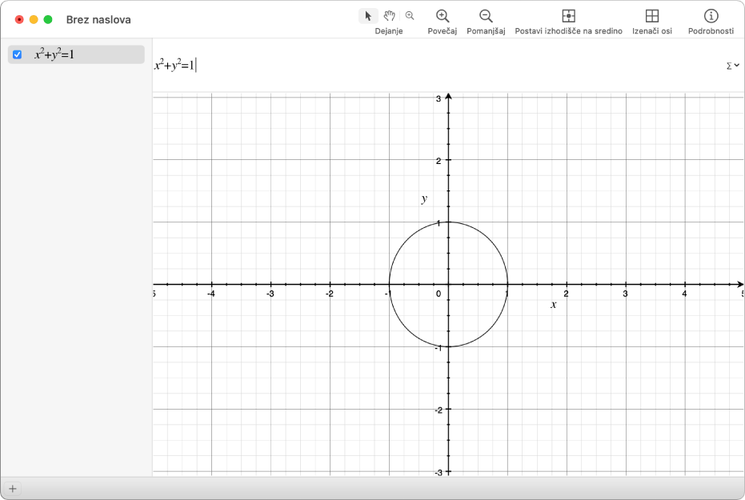Select the small zoom magnifier tool
Viewport: 745px width, 500px height.
click(410, 16)
